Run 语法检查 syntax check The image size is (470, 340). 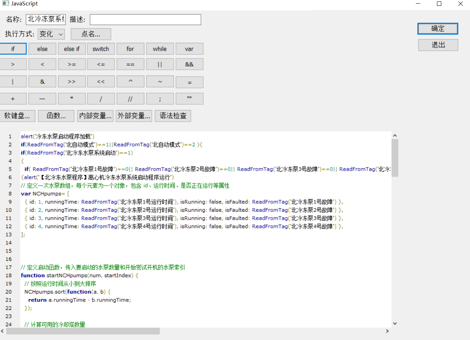coord(173,116)
